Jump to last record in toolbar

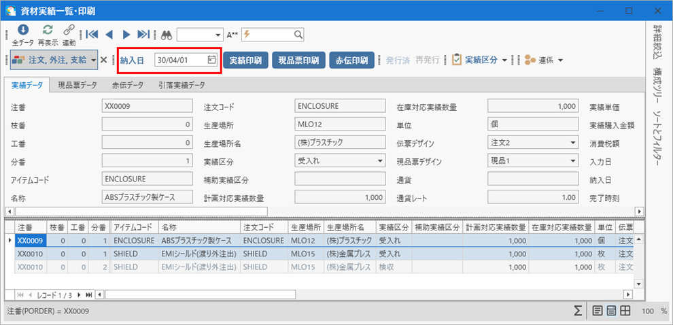click(x=143, y=35)
